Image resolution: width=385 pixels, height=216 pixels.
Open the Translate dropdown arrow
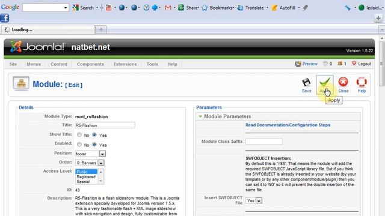pos(267,8)
